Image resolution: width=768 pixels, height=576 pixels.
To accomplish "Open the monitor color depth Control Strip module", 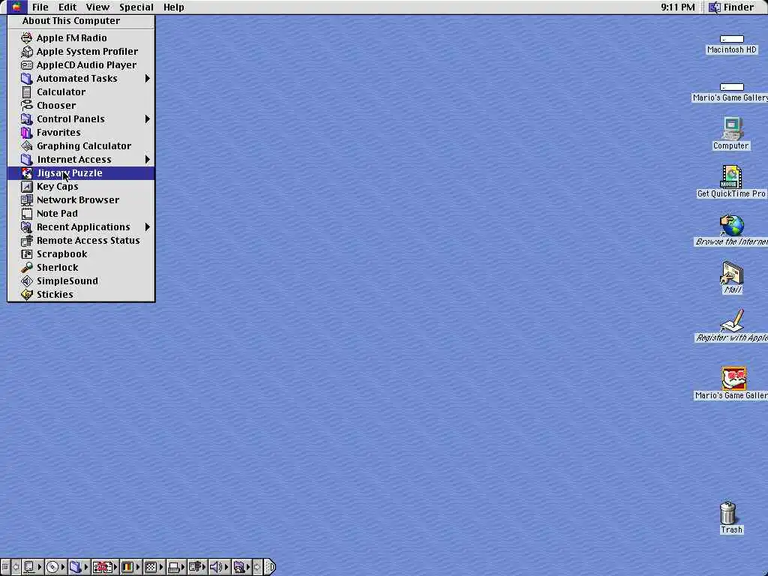I will 130,567.
